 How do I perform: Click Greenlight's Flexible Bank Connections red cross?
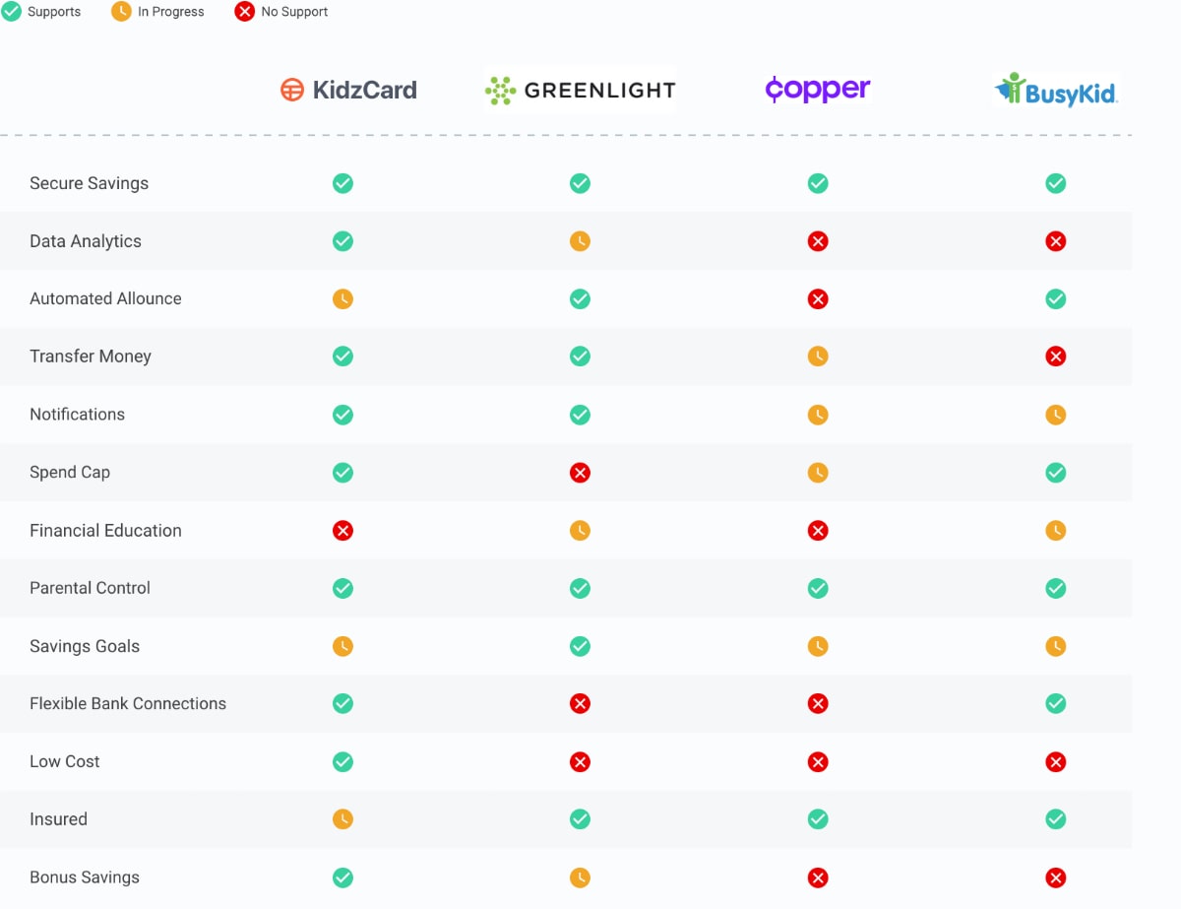[x=581, y=703]
